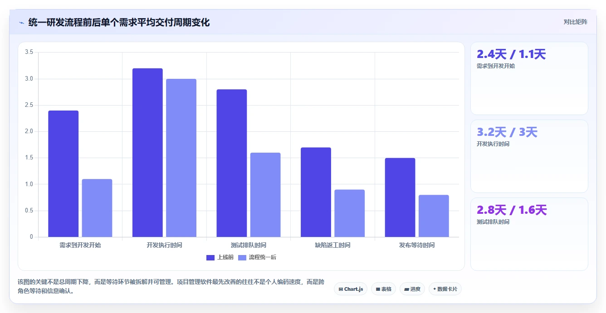The image size is (606, 313).
Task: Click the y-axis tick label 2.5
Action: coord(29,105)
